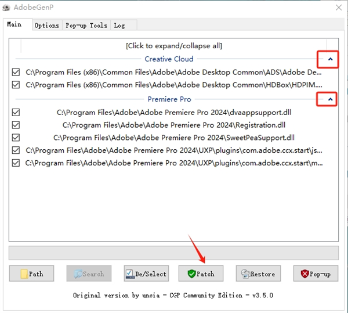
Task: Click the expand/collapse all header
Action: coord(174,46)
